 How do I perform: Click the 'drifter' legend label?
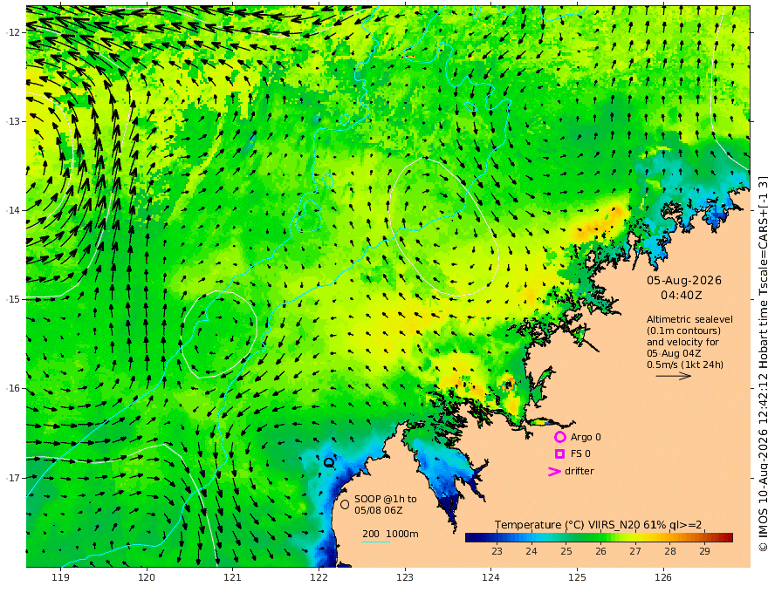pyautogui.click(x=579, y=471)
